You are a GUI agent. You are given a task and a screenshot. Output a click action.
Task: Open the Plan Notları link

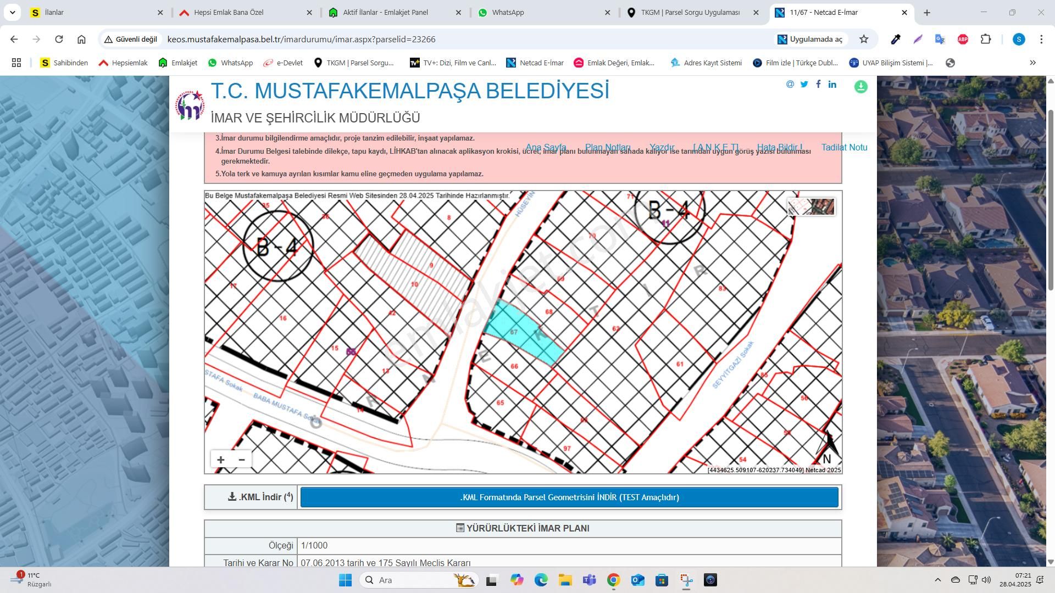coord(607,147)
